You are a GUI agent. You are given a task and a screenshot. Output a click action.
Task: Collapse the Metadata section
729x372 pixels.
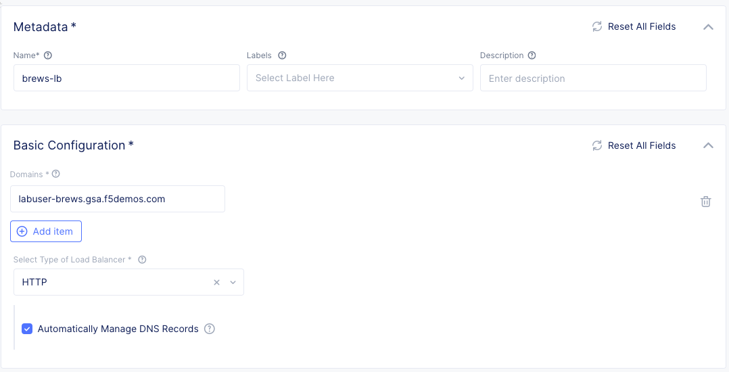click(708, 27)
